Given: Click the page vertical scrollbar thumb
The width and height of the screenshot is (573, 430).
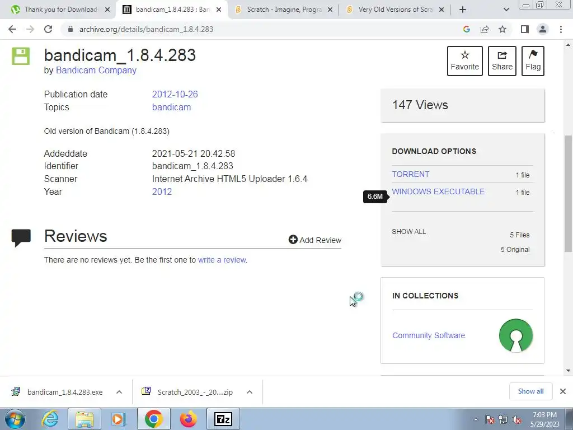Looking at the screenshot, I should [x=568, y=194].
